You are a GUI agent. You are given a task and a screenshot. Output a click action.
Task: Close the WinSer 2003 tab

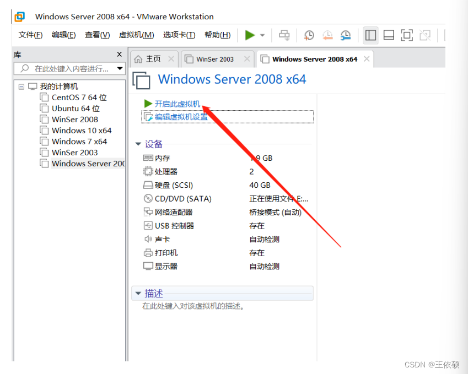pos(247,59)
